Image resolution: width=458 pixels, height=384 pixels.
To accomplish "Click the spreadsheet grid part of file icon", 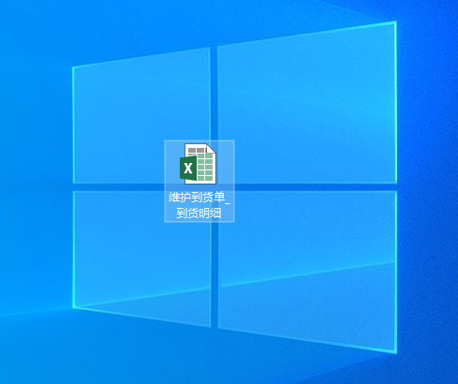I will click(x=206, y=168).
